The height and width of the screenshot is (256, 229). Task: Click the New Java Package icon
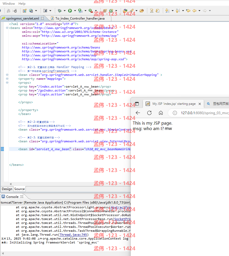point(105,11)
